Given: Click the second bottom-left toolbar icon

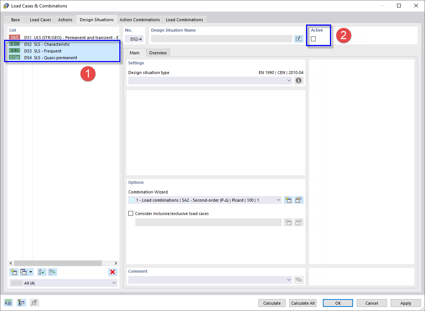Looking at the screenshot, I should point(21,302).
